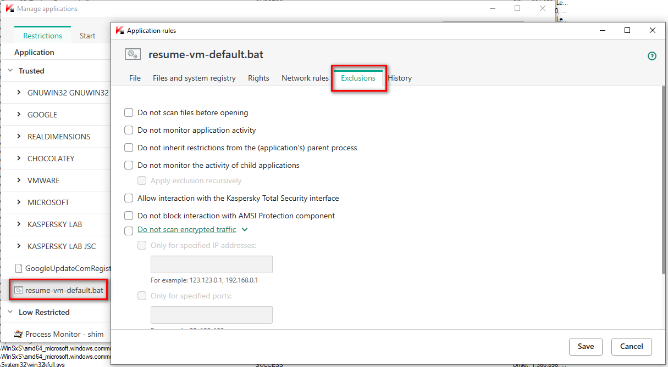Tick the Do not scan encrypted traffic checkbox
The width and height of the screenshot is (668, 367).
click(x=129, y=231)
